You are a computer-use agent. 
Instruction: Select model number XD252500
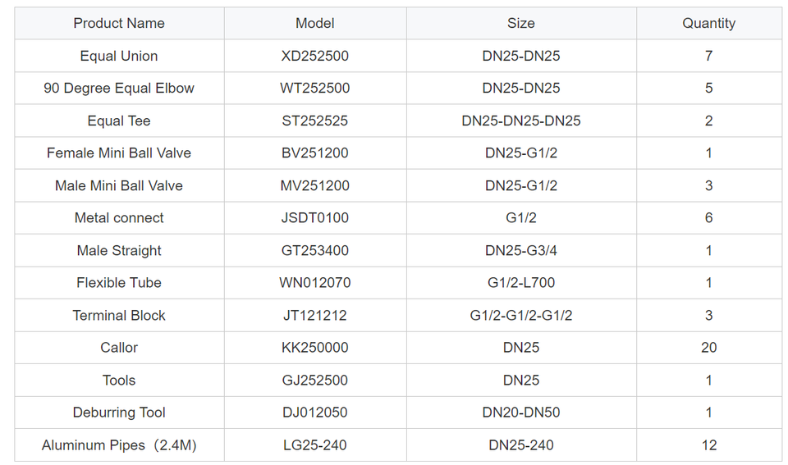315,56
